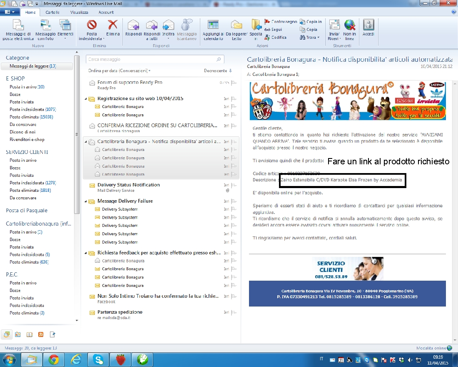The image size is (458, 367).
Task: Flag the Forum di supporto Ready Pro message
Action: (234, 83)
